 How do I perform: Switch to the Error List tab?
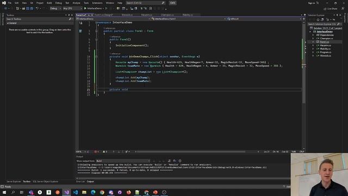(80, 181)
